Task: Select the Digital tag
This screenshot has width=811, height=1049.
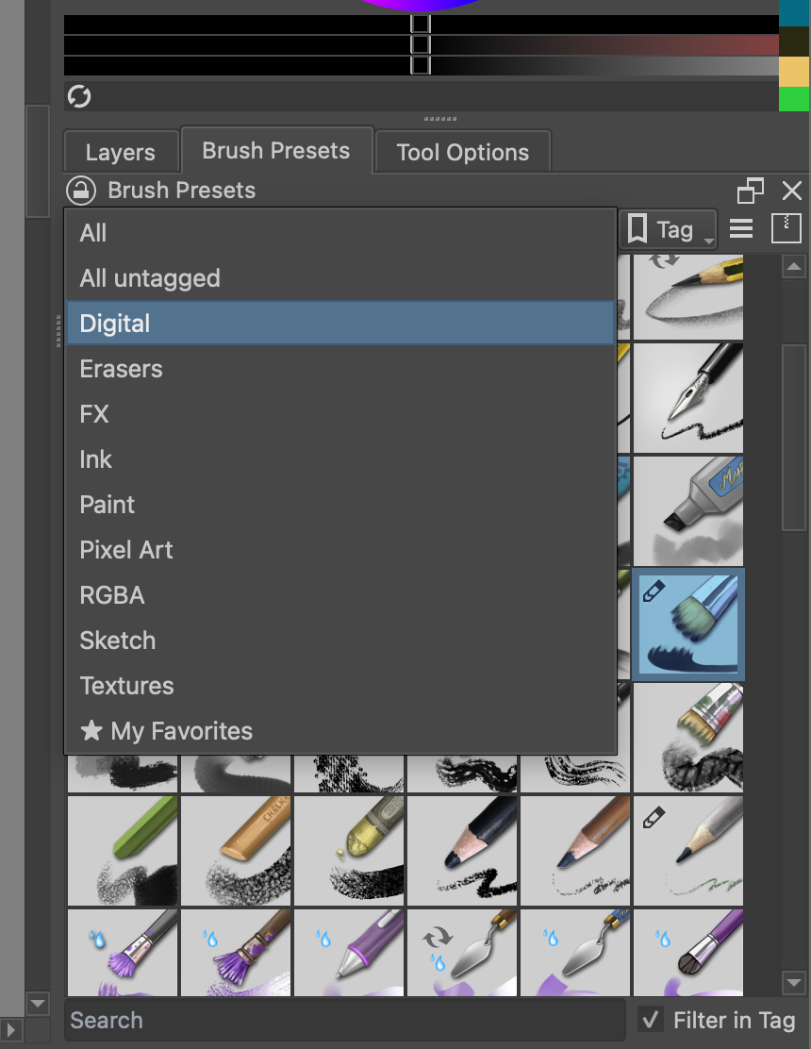Action: click(340, 324)
